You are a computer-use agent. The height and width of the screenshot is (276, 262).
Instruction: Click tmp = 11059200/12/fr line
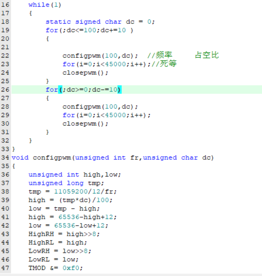pyautogui.click(x=73, y=191)
